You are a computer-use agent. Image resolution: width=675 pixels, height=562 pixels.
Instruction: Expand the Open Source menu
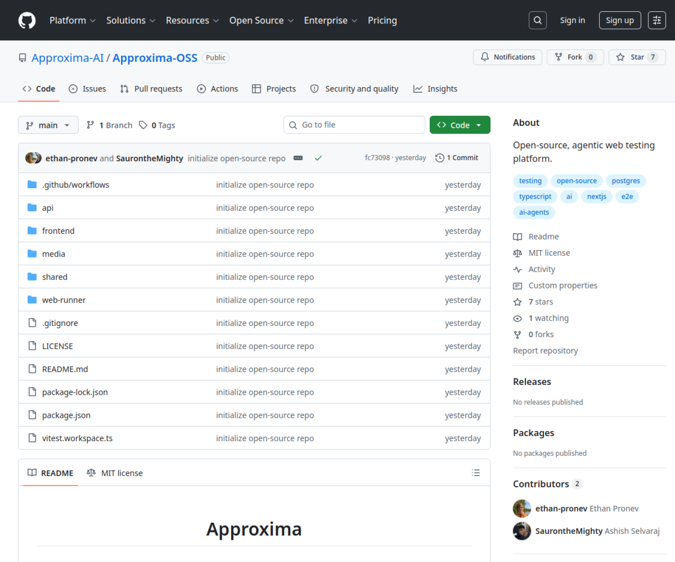pos(262,21)
